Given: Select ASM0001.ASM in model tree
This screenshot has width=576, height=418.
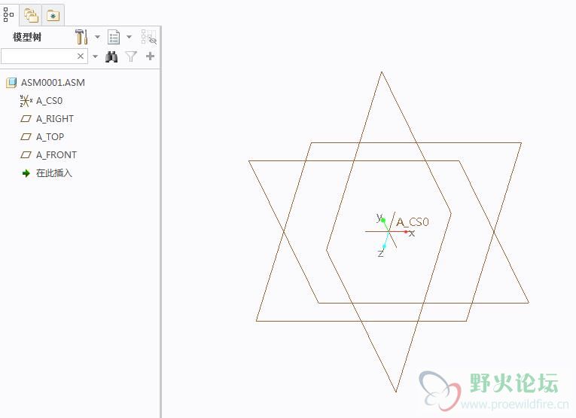Looking at the screenshot, I should (53, 83).
